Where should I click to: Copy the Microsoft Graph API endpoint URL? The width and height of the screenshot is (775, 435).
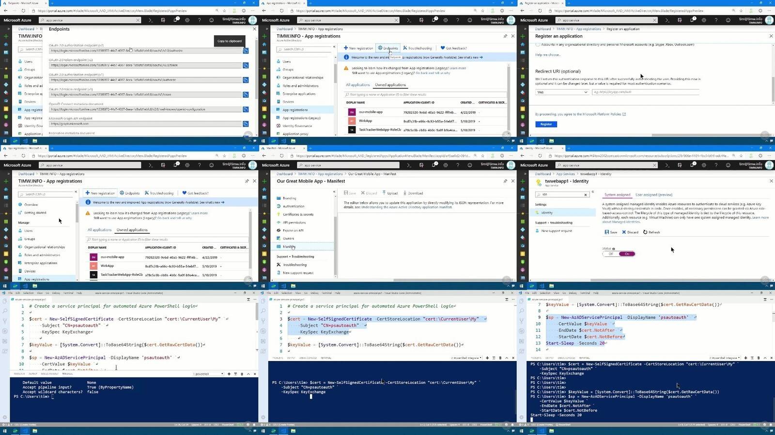(246, 124)
